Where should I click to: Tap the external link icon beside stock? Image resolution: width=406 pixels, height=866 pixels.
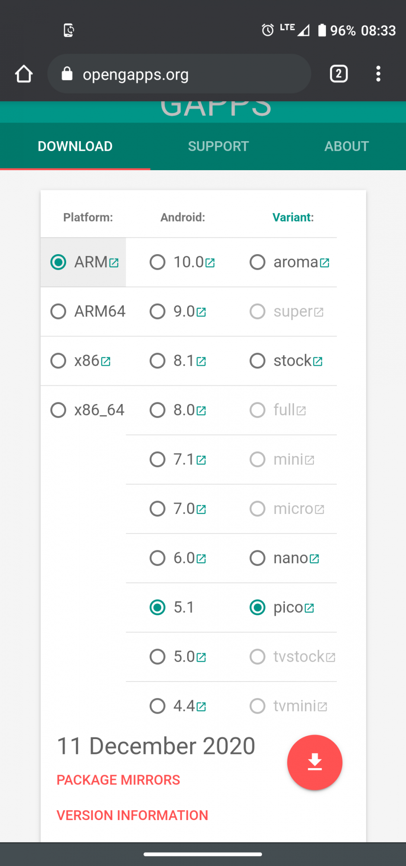point(318,361)
